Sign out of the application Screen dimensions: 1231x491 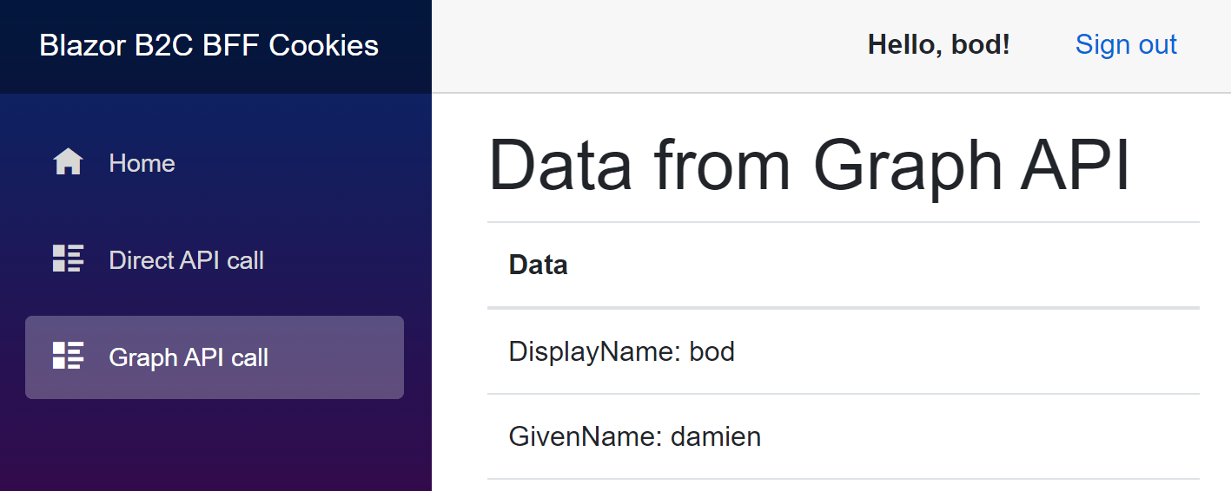tap(1126, 45)
